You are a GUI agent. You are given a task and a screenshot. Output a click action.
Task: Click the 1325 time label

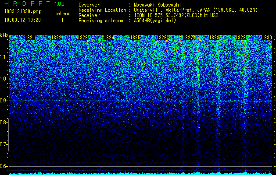tap(135, 38)
